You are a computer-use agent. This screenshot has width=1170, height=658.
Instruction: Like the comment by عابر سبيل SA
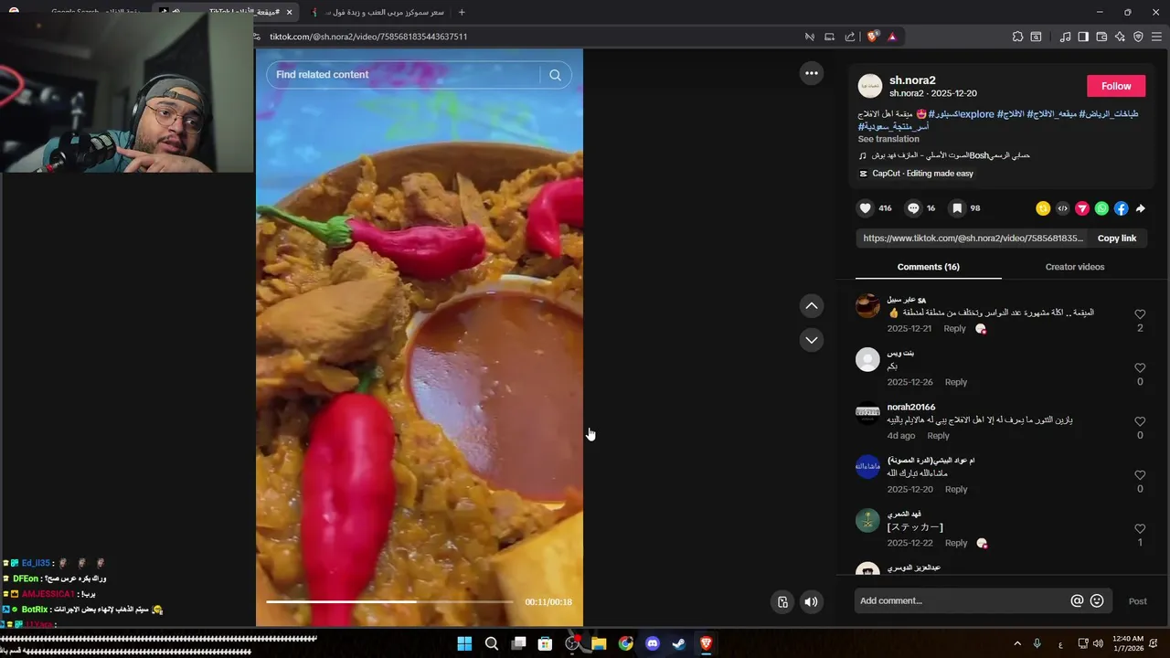point(1140,314)
